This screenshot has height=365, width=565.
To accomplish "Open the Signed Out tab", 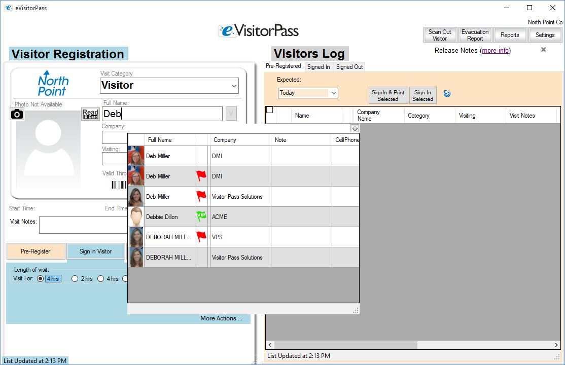I will (x=349, y=67).
